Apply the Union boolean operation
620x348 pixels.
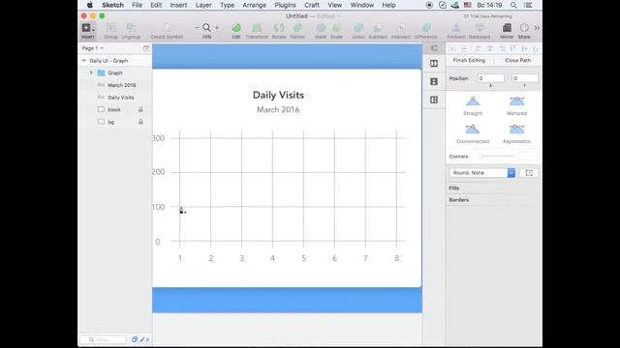click(x=358, y=28)
